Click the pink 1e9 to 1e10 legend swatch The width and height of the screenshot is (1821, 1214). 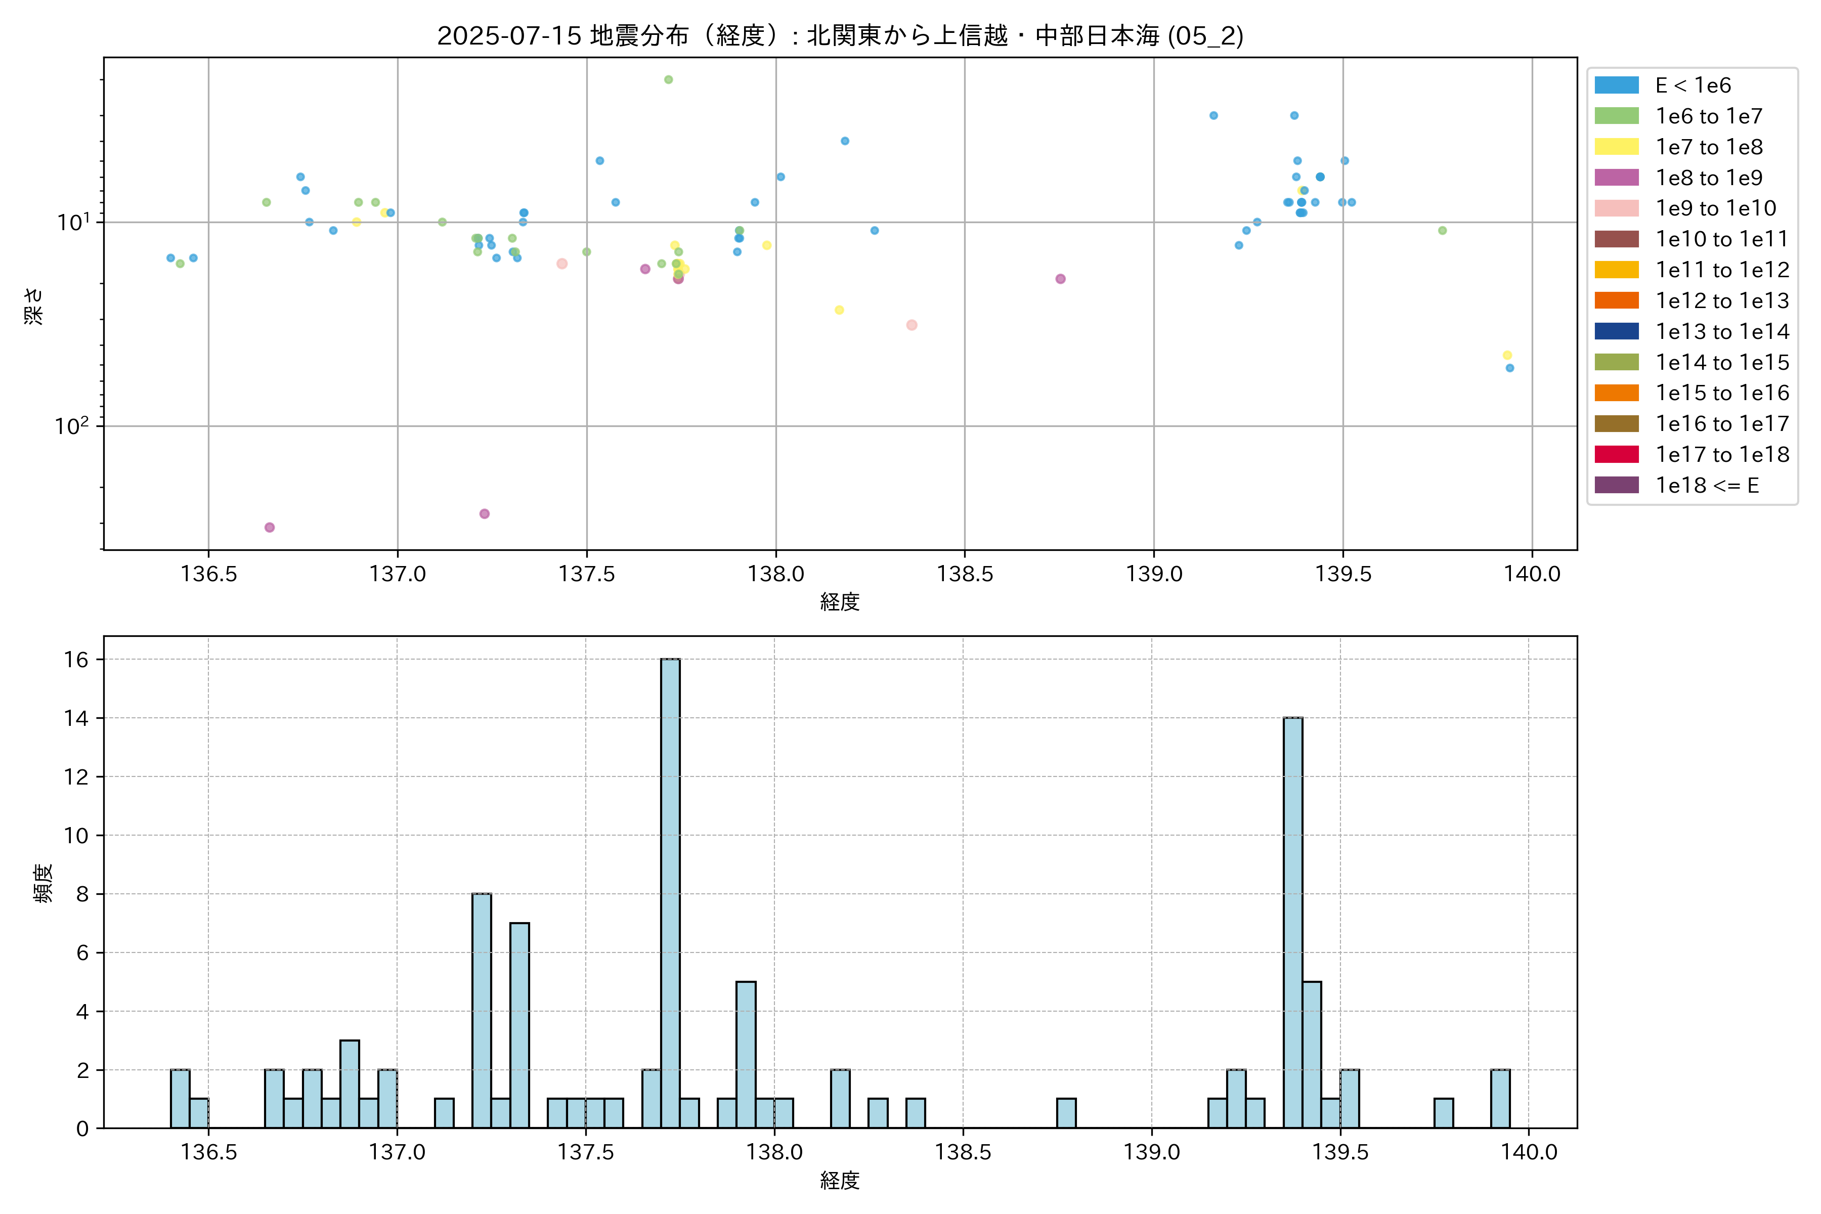click(x=1616, y=208)
